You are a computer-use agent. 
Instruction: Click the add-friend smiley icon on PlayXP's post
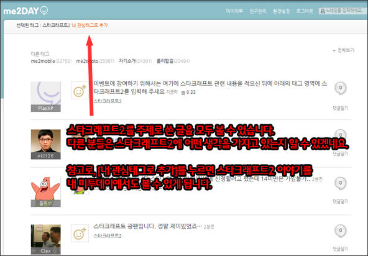pyautogui.click(x=80, y=91)
